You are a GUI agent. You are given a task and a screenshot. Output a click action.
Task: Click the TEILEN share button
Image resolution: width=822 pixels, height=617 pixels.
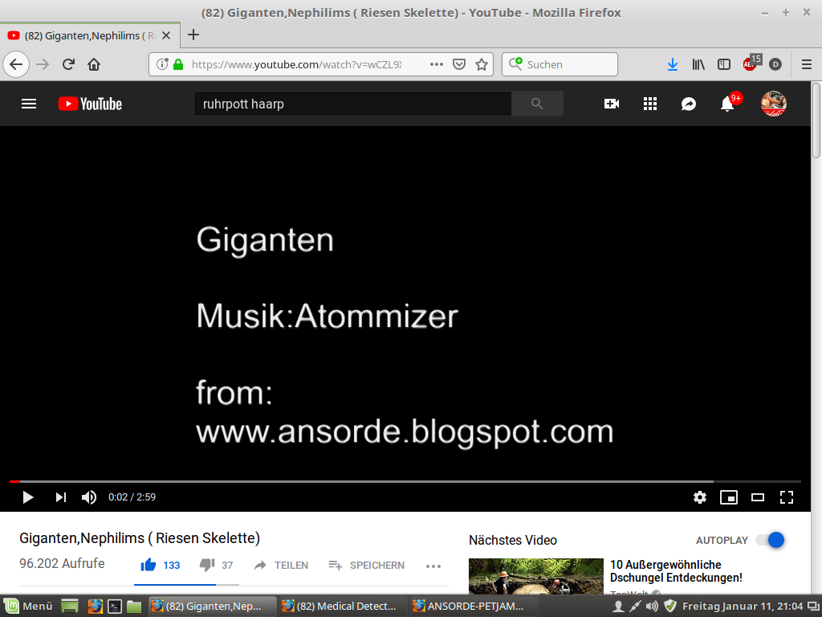(281, 565)
